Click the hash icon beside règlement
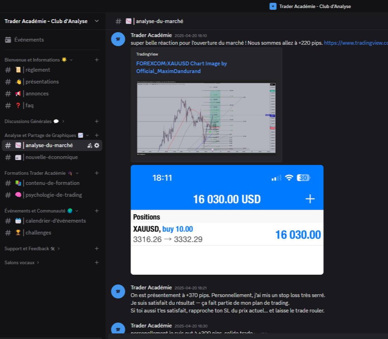Screen dimensions: 388x339 coord(8,70)
